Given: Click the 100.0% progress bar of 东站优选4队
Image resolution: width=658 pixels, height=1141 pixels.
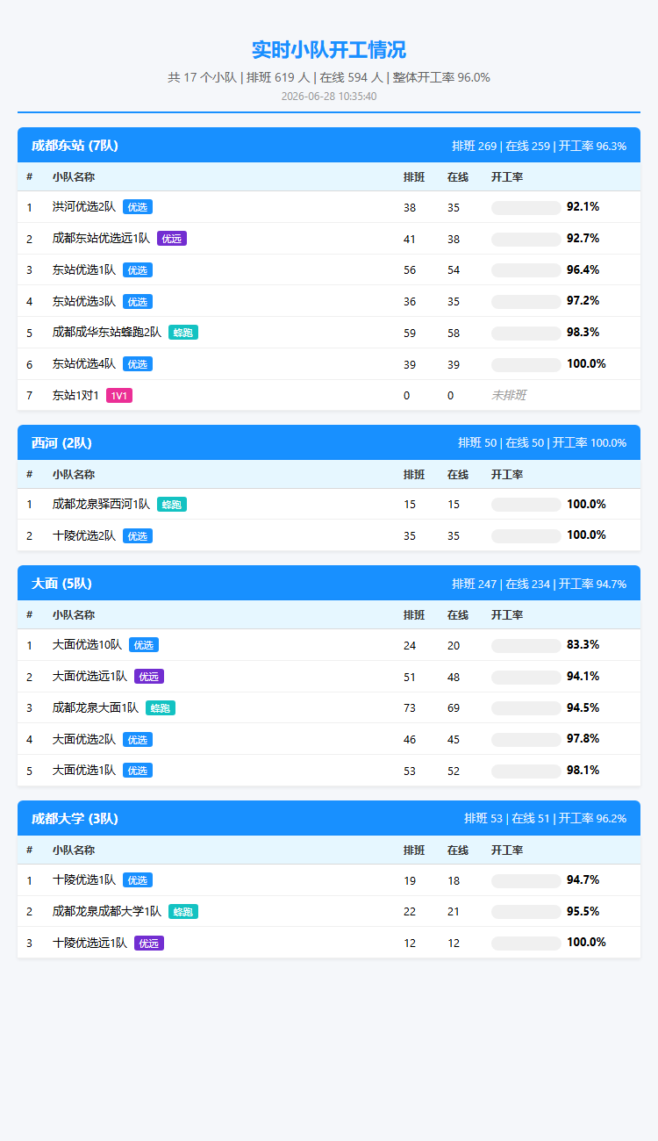Looking at the screenshot, I should tap(526, 364).
